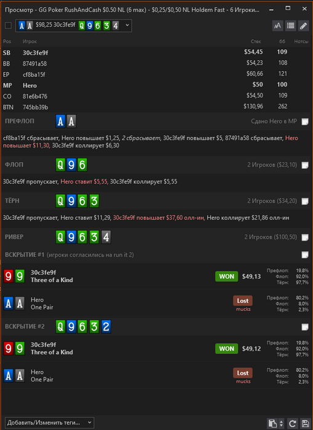Tick the checkbox beside the hand selector
This screenshot has height=430, width=313.
8,26
